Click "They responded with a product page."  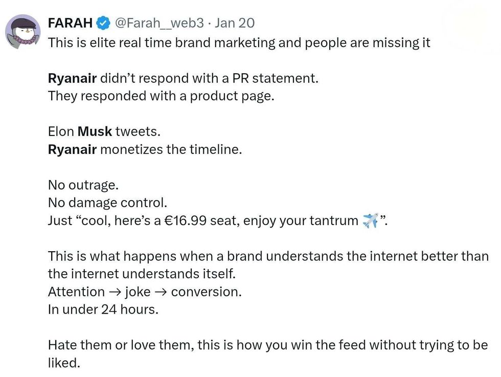pos(161,96)
